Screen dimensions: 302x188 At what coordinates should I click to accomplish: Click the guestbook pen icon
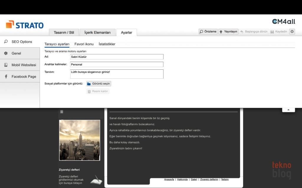coord(96,179)
